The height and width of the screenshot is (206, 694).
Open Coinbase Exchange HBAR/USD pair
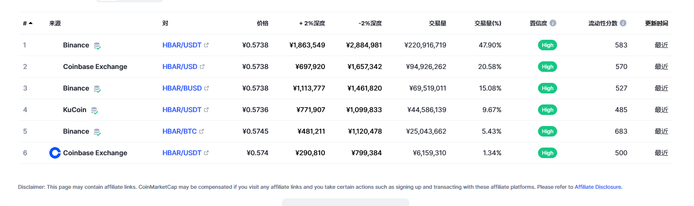(180, 67)
